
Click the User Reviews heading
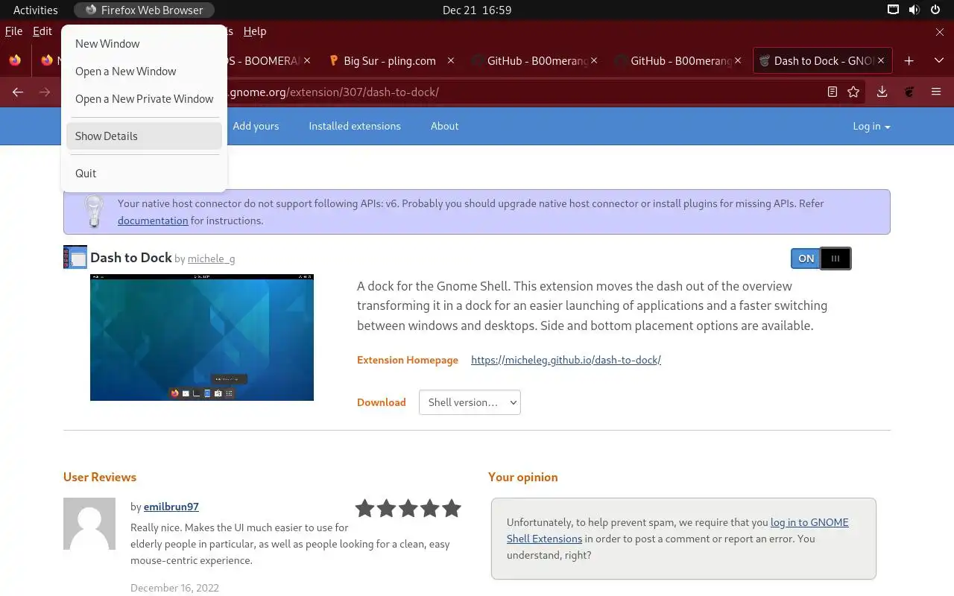pos(100,477)
